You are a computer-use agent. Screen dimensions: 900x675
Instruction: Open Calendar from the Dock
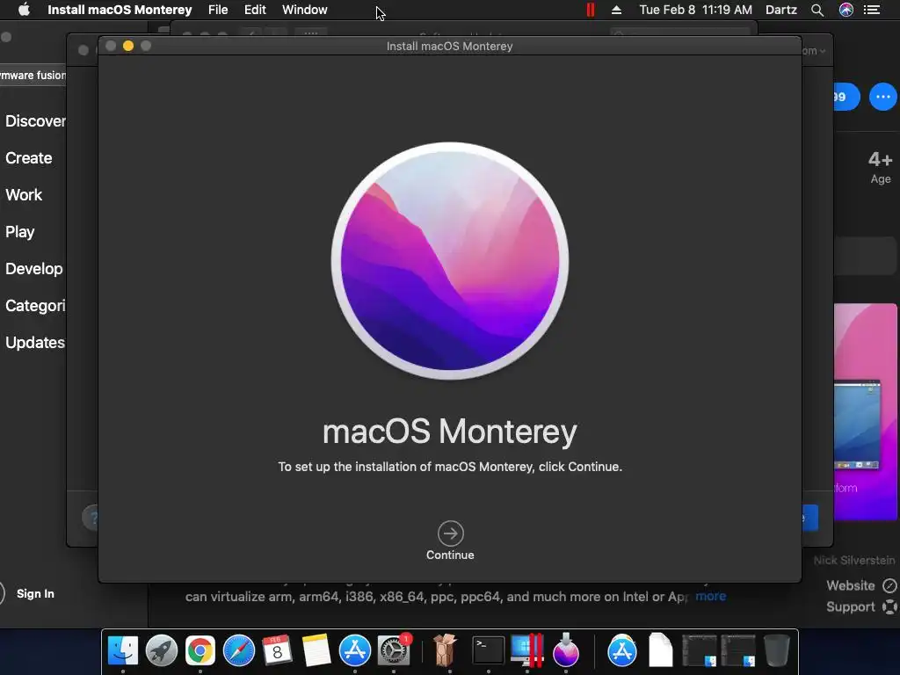click(277, 650)
